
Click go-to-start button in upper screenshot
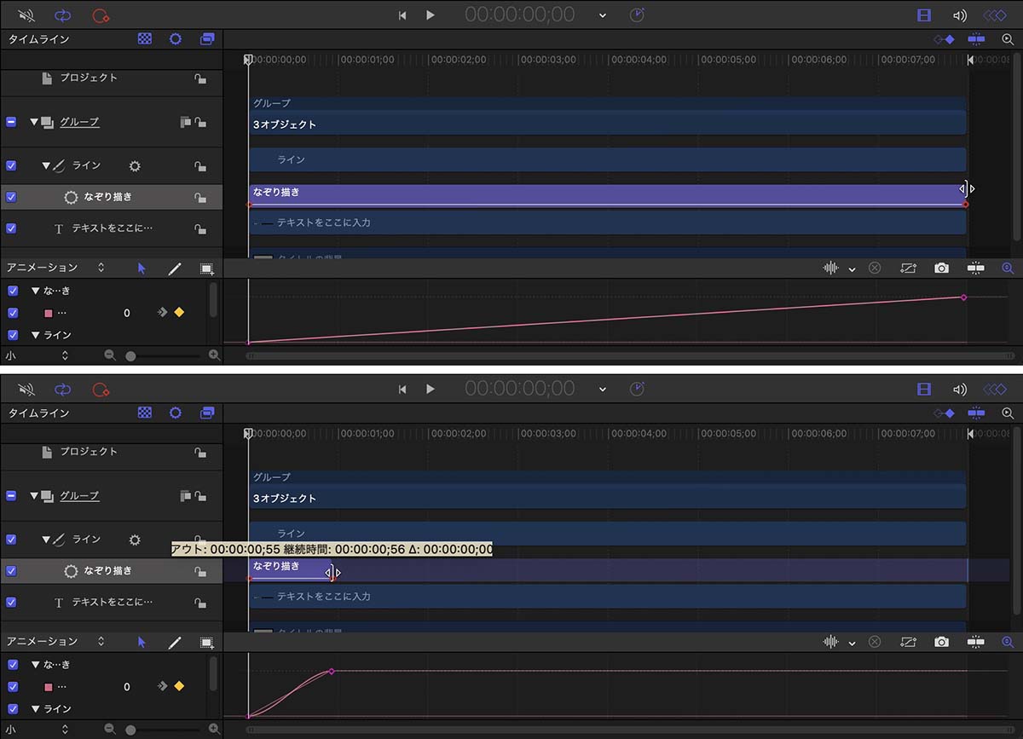coord(402,15)
